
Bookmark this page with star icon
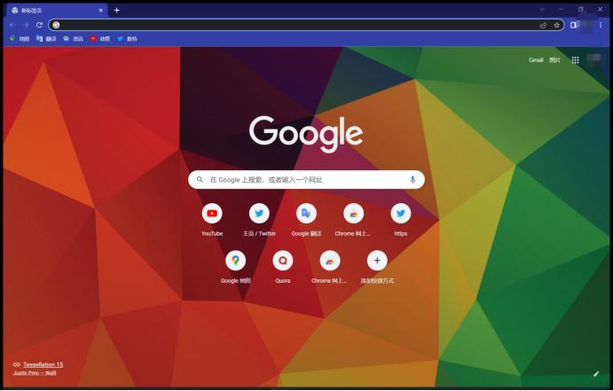[557, 25]
